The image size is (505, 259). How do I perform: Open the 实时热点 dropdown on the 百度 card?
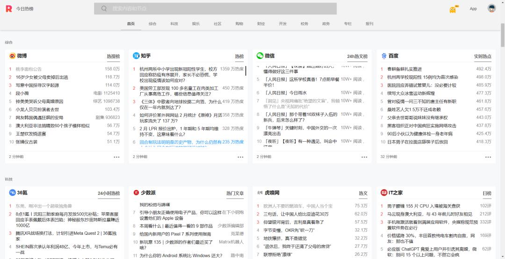coord(483,57)
